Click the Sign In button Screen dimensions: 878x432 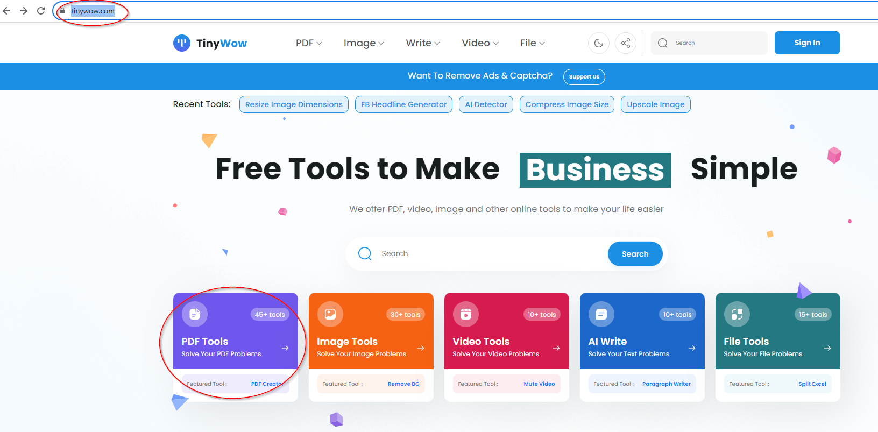807,43
